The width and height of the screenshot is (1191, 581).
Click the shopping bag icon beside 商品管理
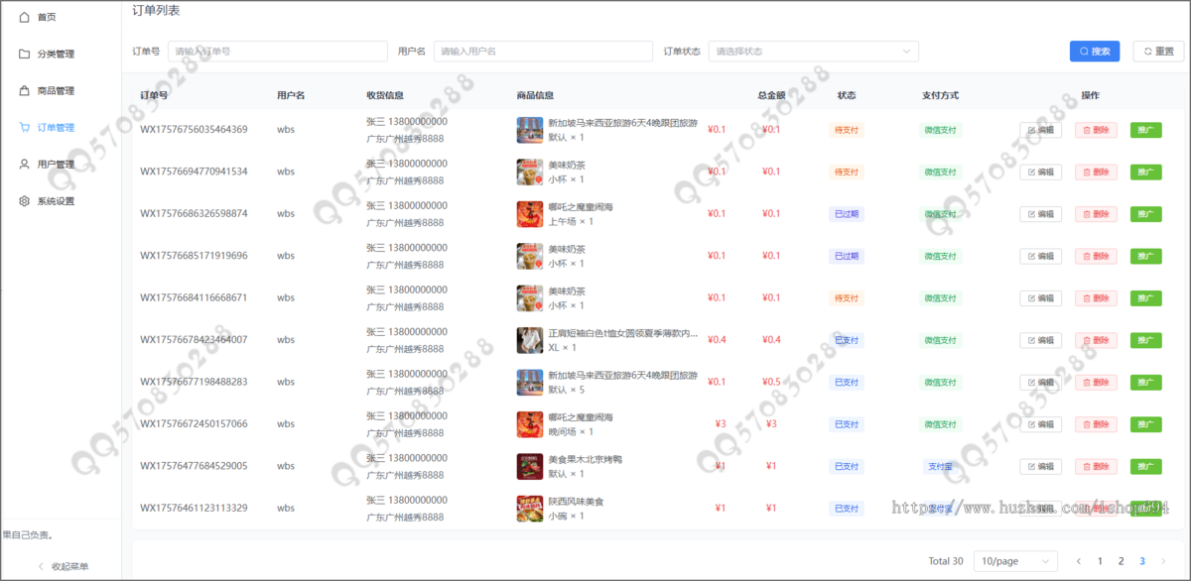pos(25,90)
